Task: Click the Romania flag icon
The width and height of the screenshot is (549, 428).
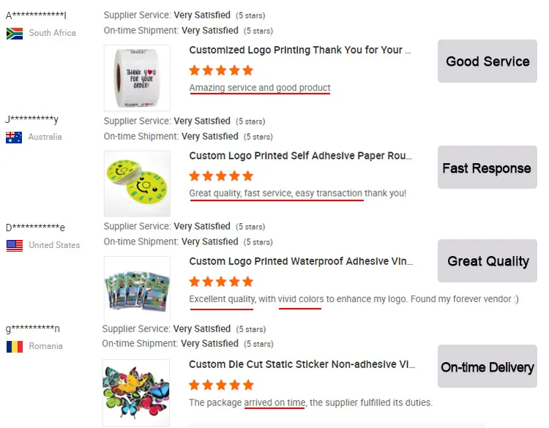Action: (x=15, y=346)
